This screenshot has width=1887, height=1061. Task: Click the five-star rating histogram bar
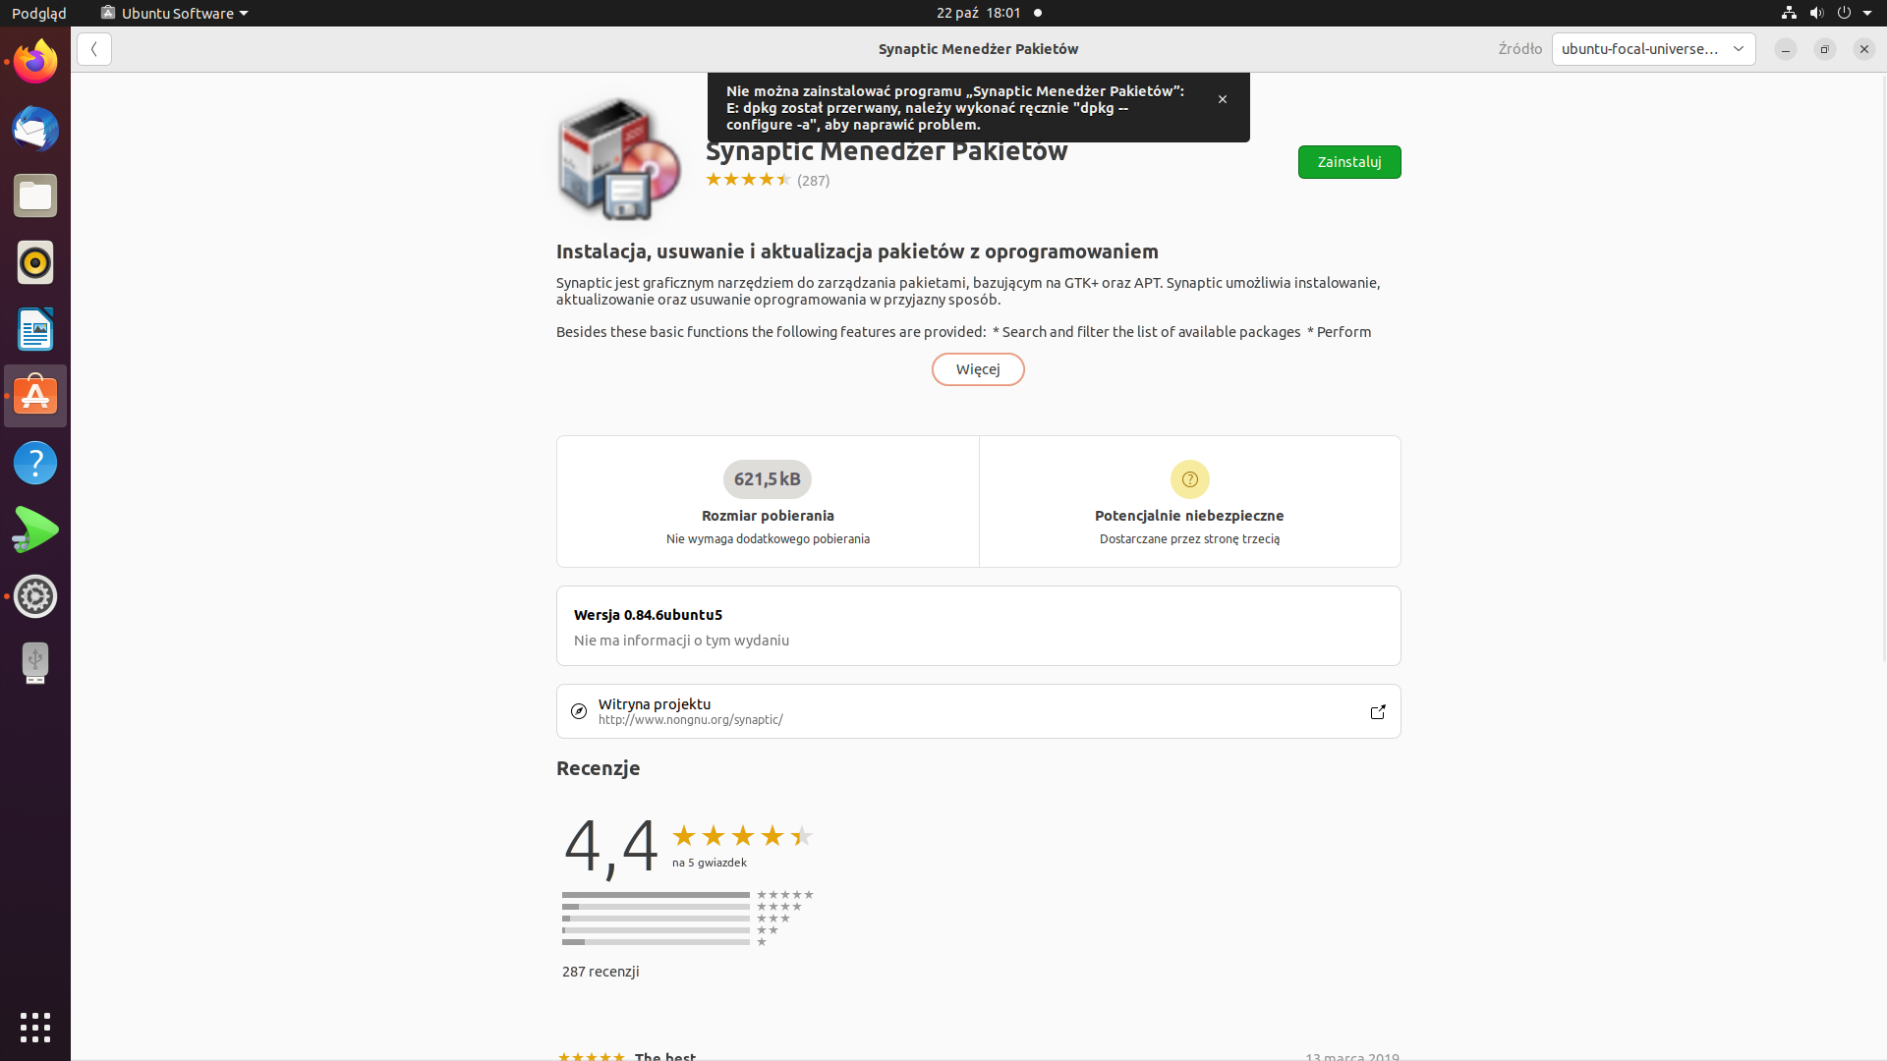(656, 895)
